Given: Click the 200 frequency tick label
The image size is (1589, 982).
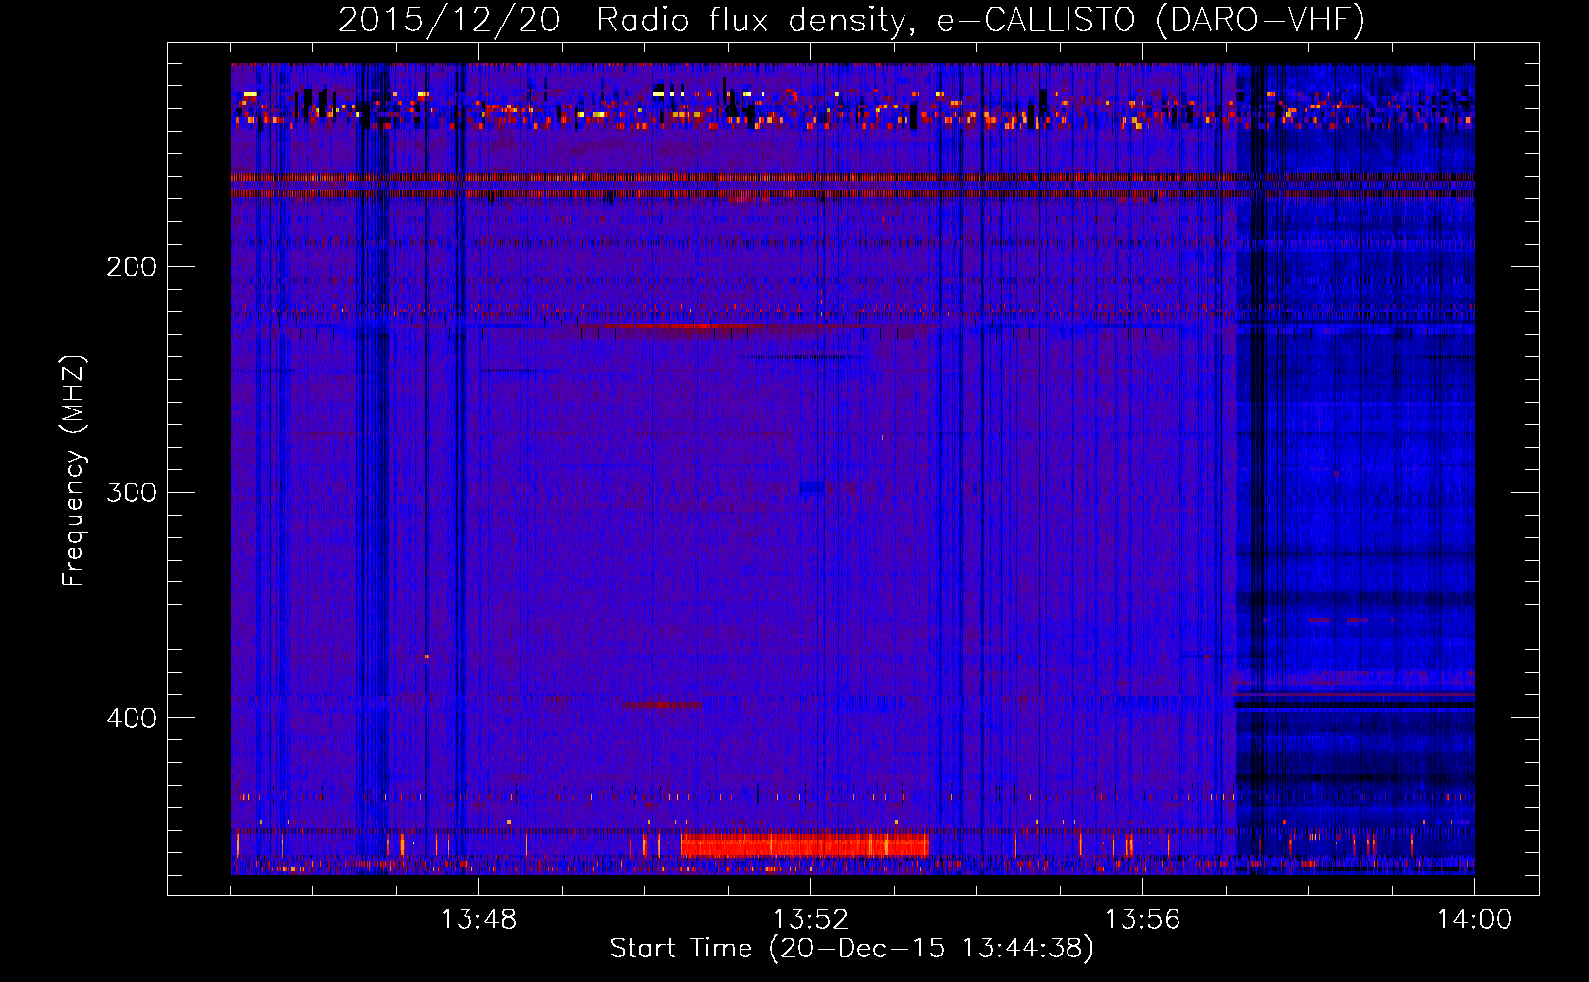Looking at the screenshot, I should (x=132, y=267).
